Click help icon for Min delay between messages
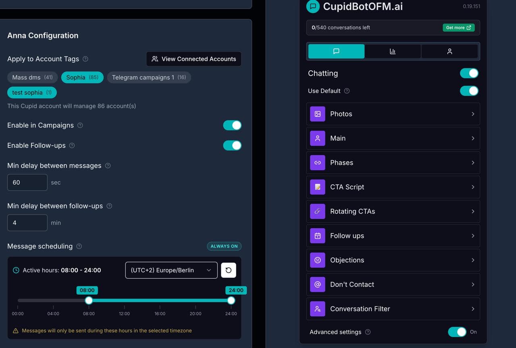The image size is (516, 348). point(108,166)
